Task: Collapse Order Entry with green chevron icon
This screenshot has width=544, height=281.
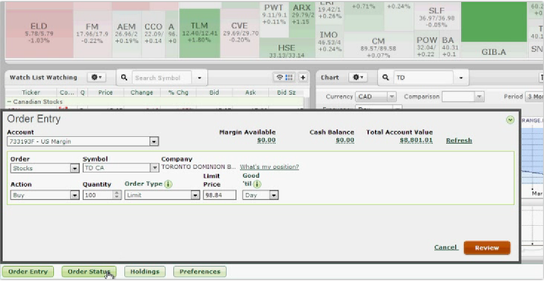Action: click(x=510, y=120)
